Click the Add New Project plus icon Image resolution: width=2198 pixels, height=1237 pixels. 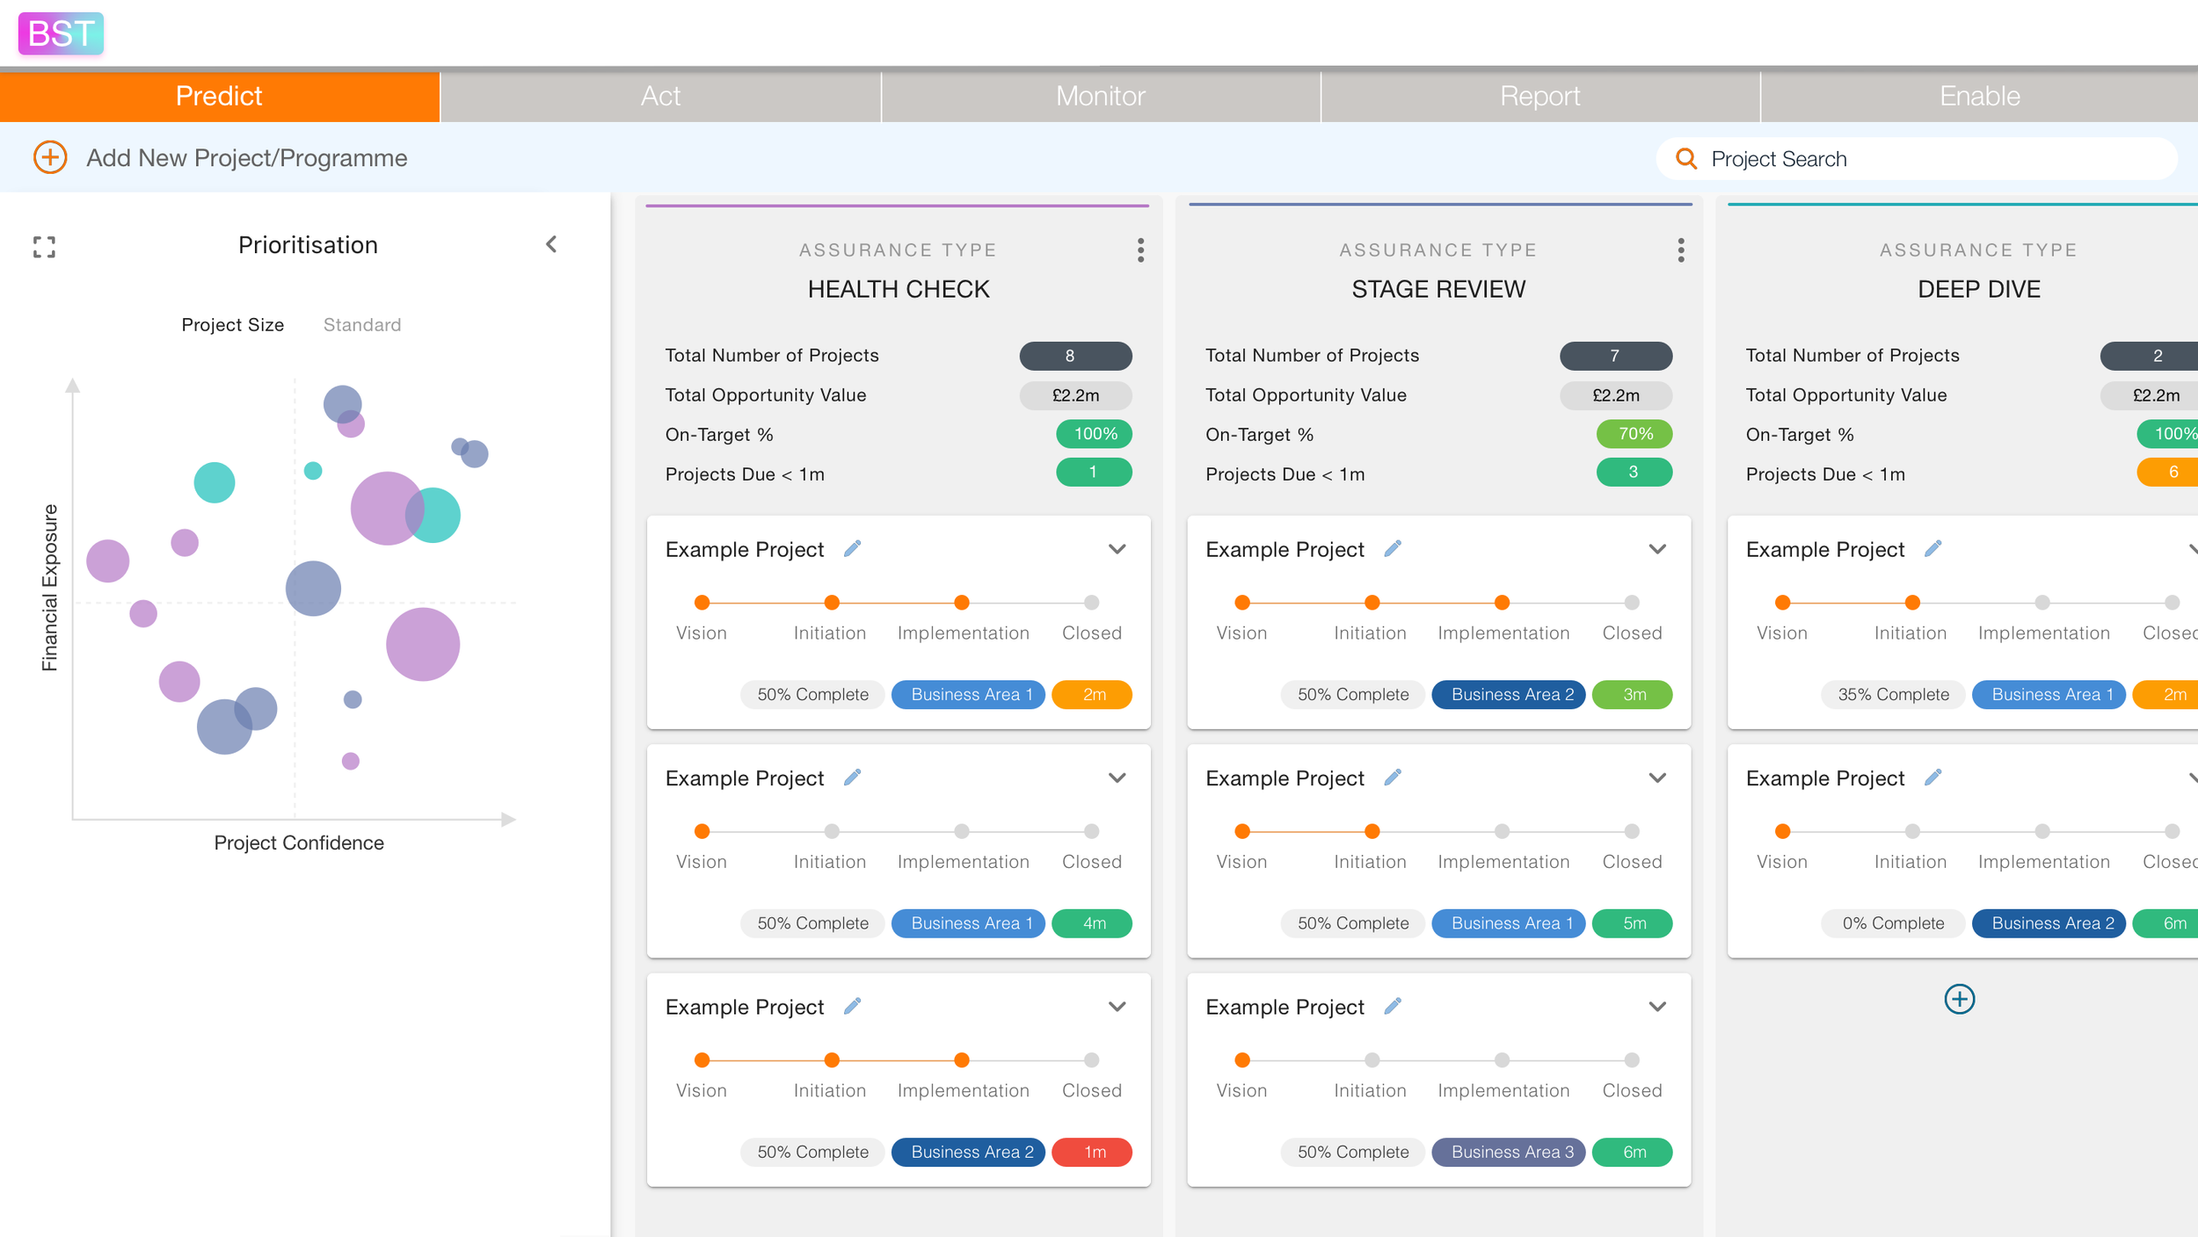click(x=50, y=158)
